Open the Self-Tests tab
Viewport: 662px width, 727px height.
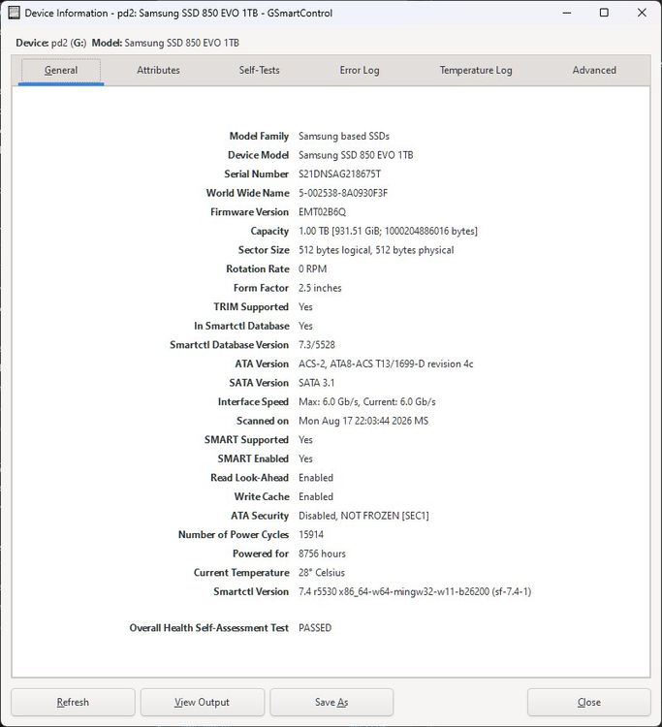pyautogui.click(x=259, y=71)
